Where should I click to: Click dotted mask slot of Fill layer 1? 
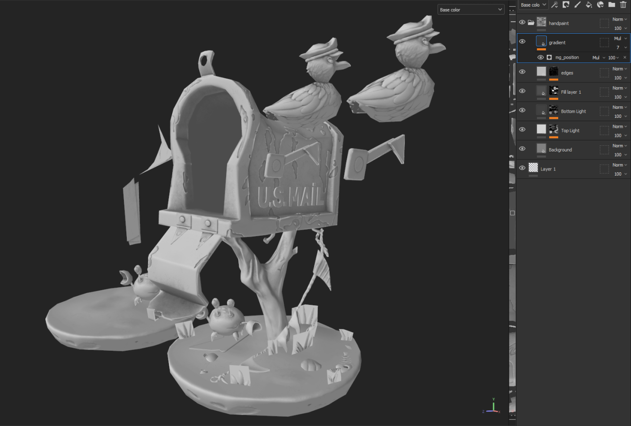pyautogui.click(x=604, y=92)
